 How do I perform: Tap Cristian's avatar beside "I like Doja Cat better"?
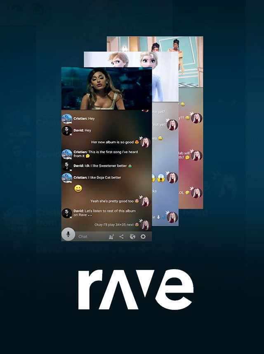pyautogui.click(x=67, y=178)
